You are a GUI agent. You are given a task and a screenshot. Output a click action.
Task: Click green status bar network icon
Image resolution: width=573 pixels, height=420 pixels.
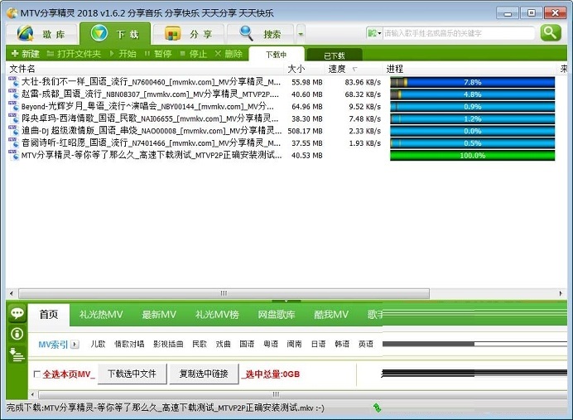[377, 408]
